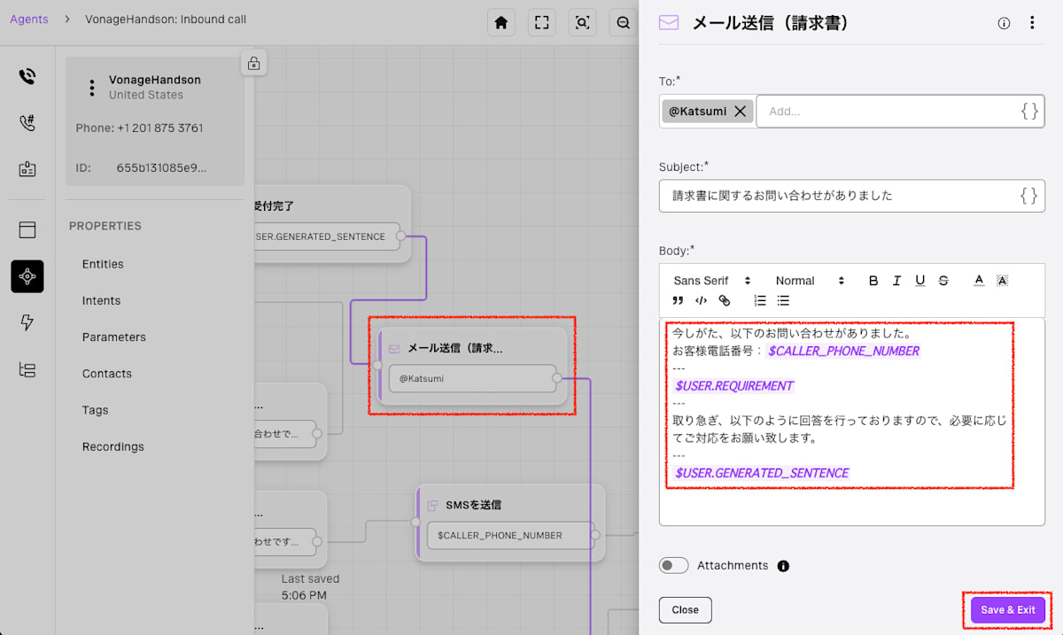Click the home icon in canvas toolbar
Image resolution: width=1063 pixels, height=635 pixels.
pos(501,23)
